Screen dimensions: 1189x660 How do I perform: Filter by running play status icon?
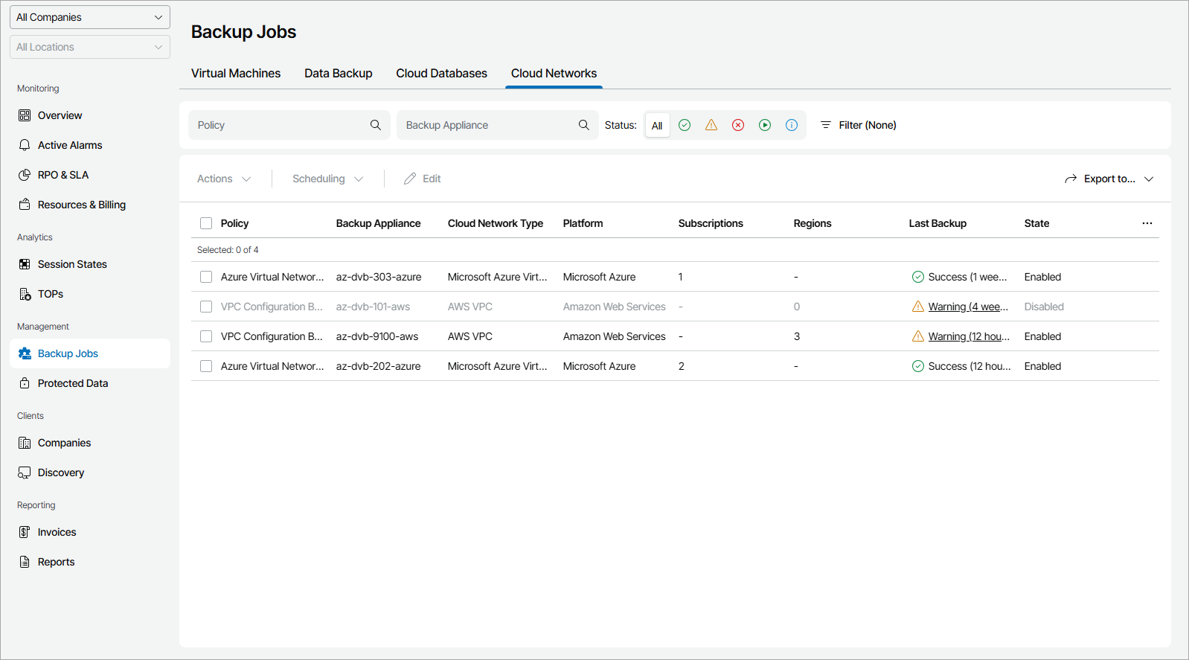click(x=765, y=125)
